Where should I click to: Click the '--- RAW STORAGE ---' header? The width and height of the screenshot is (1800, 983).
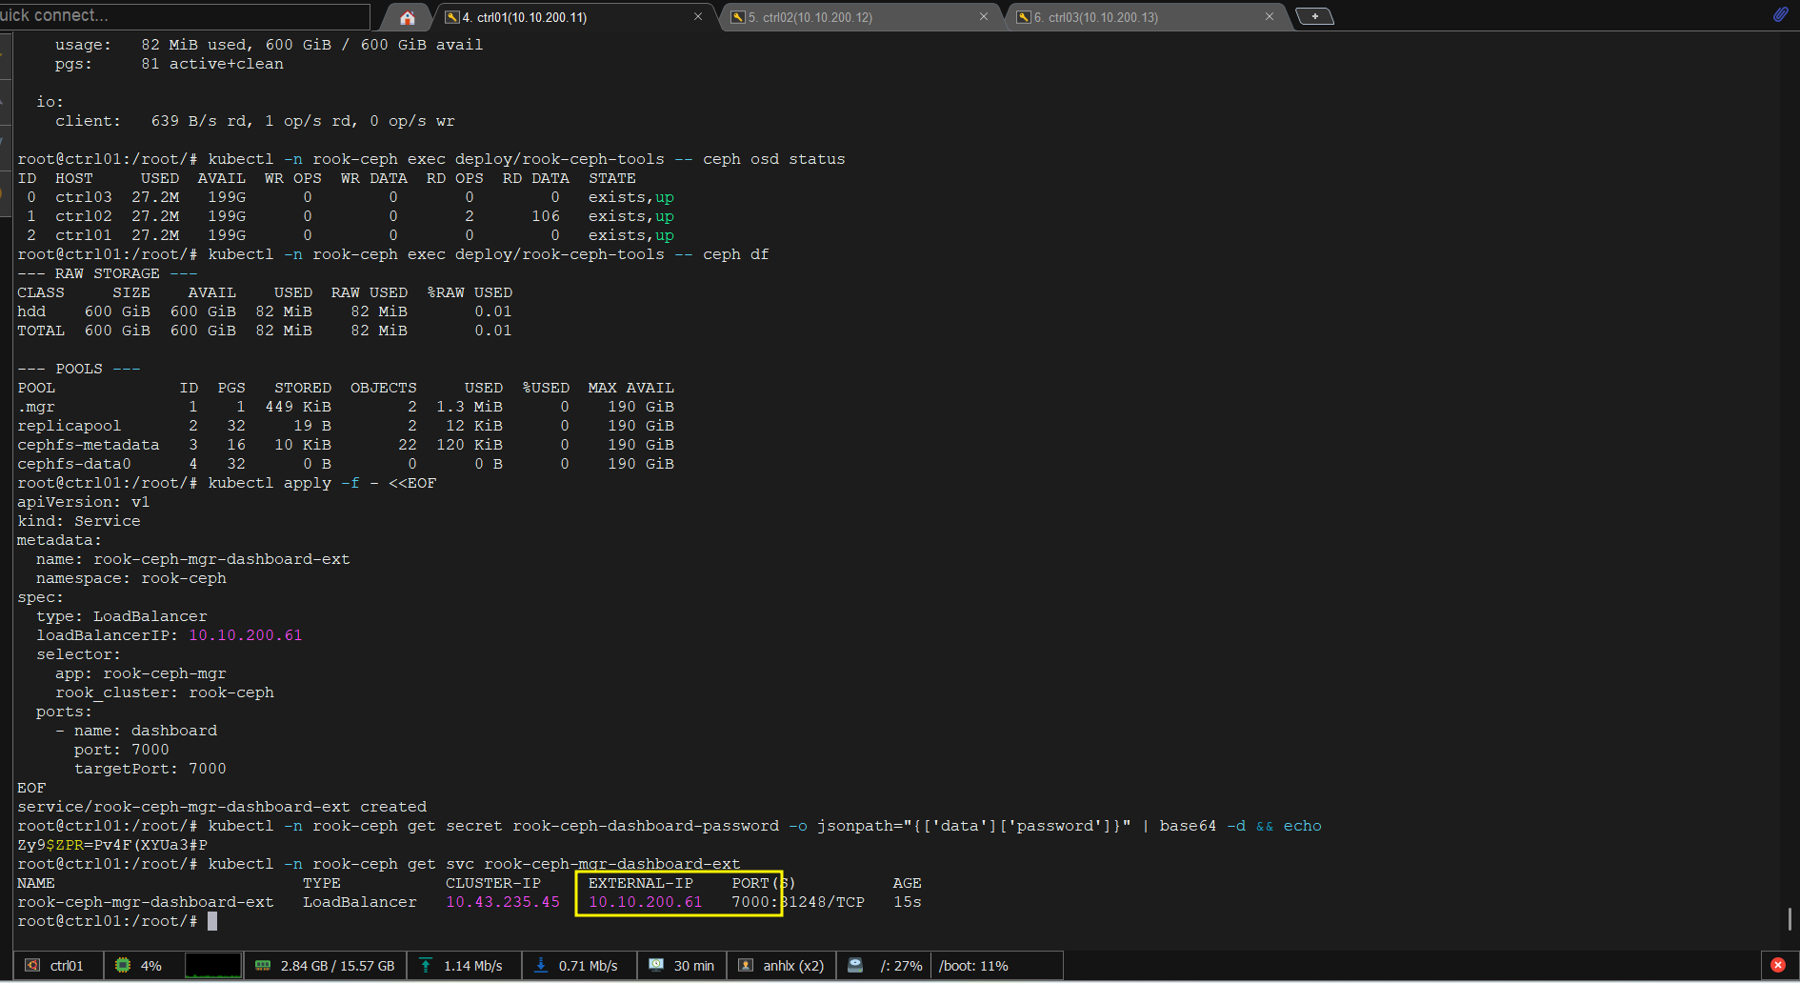click(x=108, y=273)
